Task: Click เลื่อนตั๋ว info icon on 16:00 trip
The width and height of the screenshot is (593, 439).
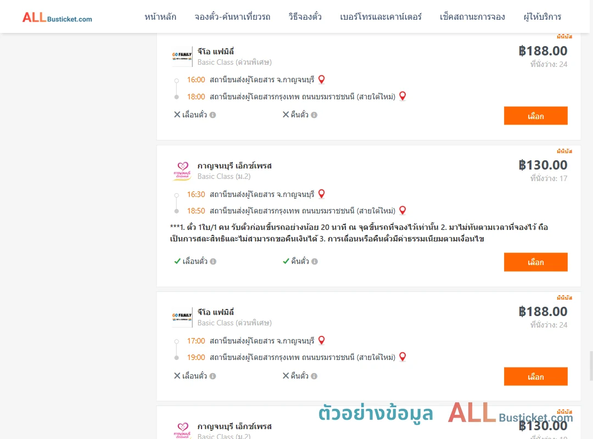Action: [213, 115]
